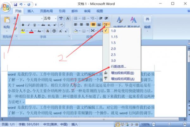The height and width of the screenshot is (127, 190).
Task: Grow the font size
Action: click(60, 31)
